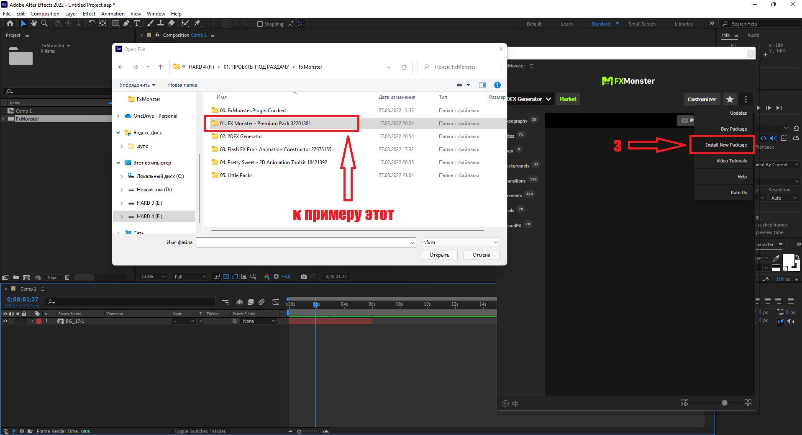
Task: Click the three-dot menu in FXMonster panel
Action: pyautogui.click(x=746, y=99)
